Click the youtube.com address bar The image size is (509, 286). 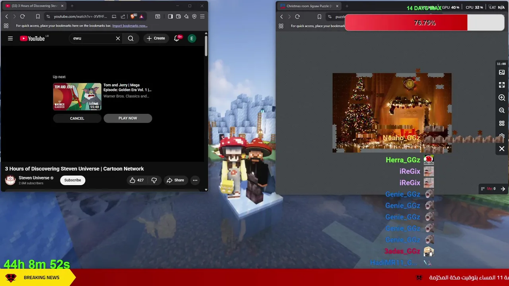tap(80, 16)
